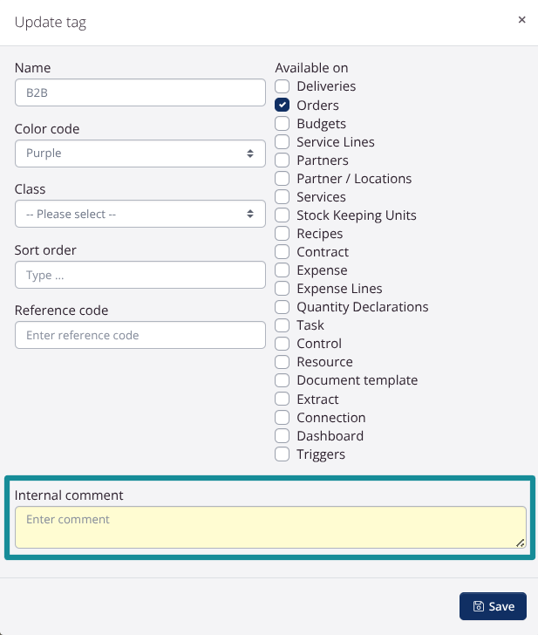The width and height of the screenshot is (538, 635).
Task: Close the Update tag dialog
Action: (521, 20)
